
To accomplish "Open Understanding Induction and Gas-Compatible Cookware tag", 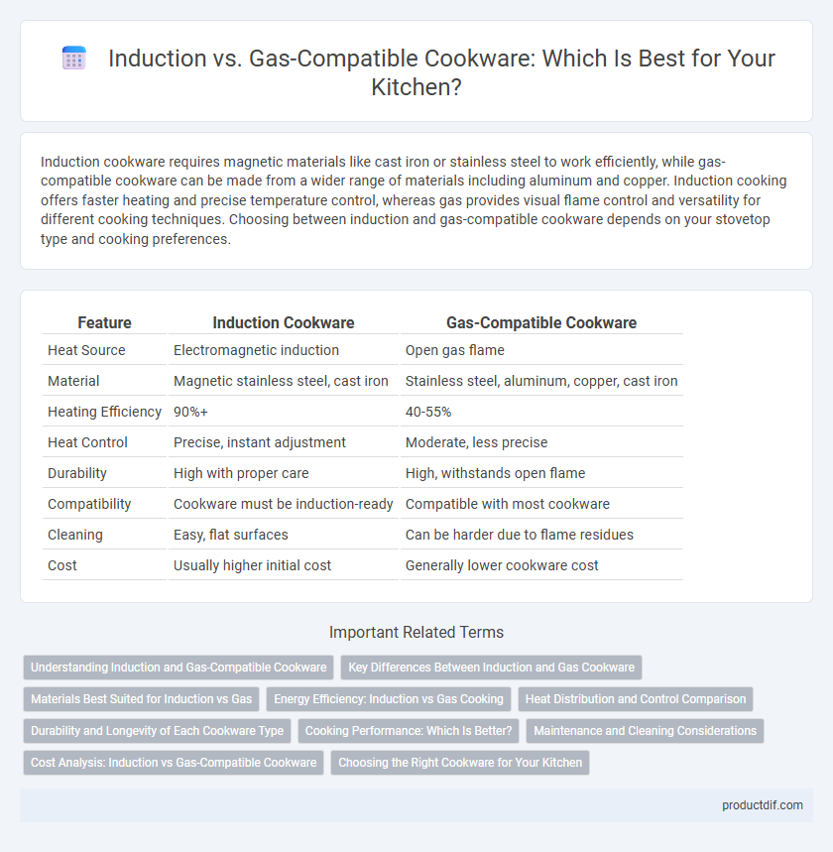I will pyautogui.click(x=178, y=668).
